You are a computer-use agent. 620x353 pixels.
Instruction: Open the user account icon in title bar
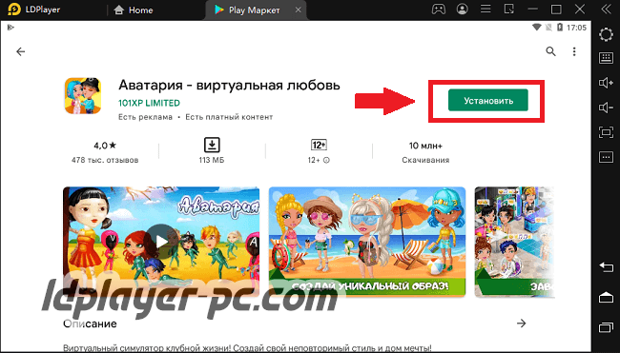point(462,10)
